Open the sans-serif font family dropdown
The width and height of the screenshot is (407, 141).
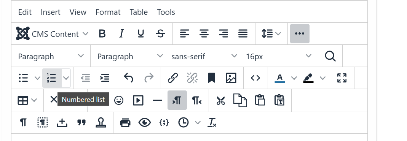tap(204, 56)
